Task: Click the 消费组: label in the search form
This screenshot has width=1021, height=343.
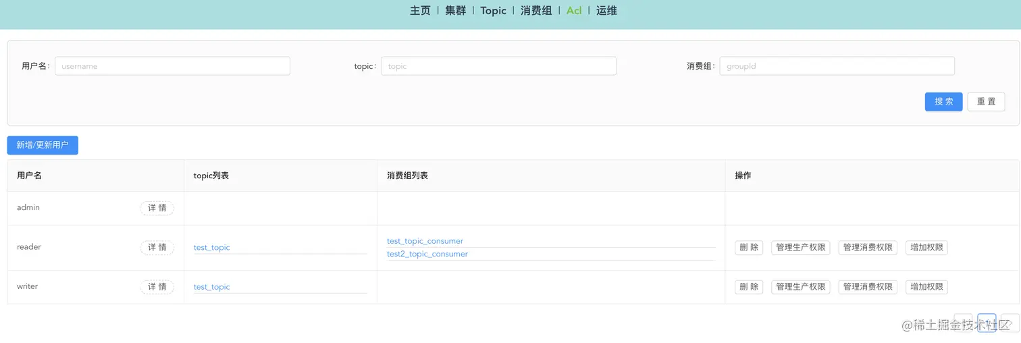Action: pos(701,66)
